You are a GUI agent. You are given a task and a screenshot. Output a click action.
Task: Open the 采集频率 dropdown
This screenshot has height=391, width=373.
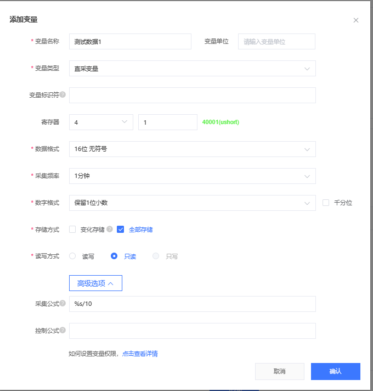point(192,176)
